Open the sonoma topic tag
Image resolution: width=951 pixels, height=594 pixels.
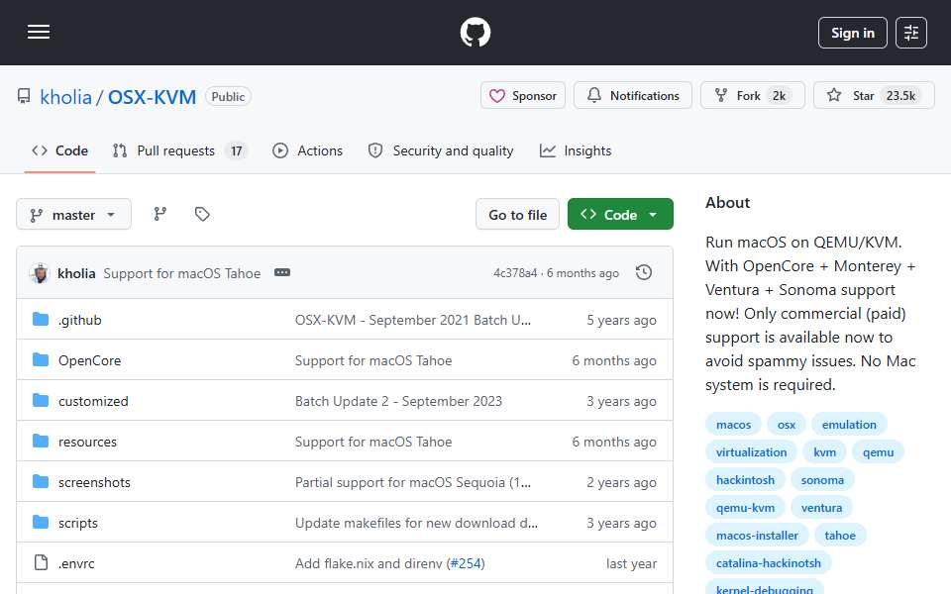822,480
